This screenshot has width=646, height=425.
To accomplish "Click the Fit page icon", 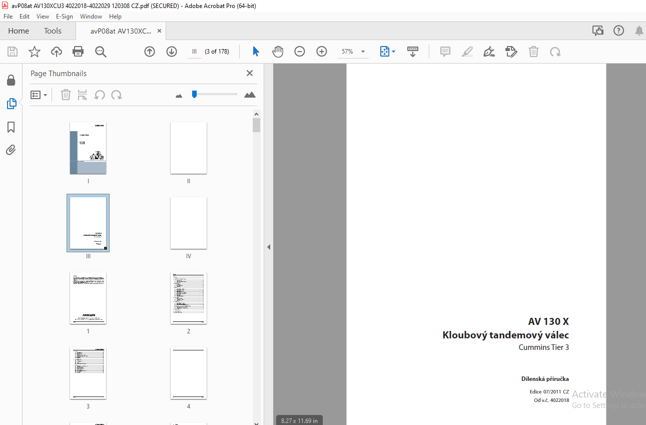I will click(384, 52).
